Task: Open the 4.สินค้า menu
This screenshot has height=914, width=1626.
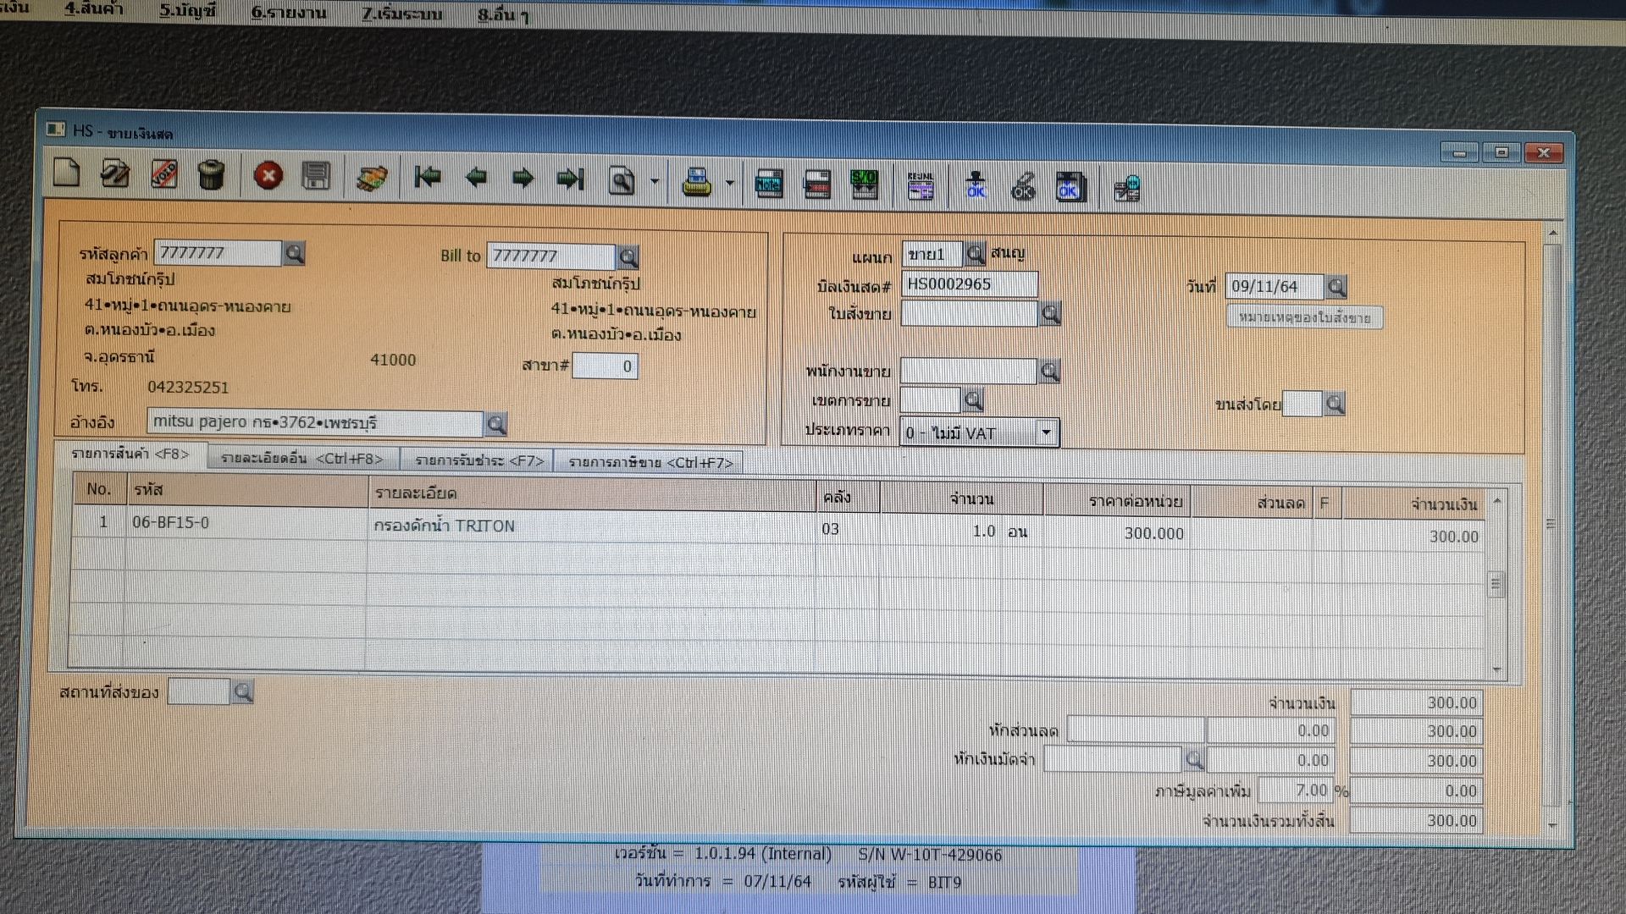Action: (x=94, y=9)
